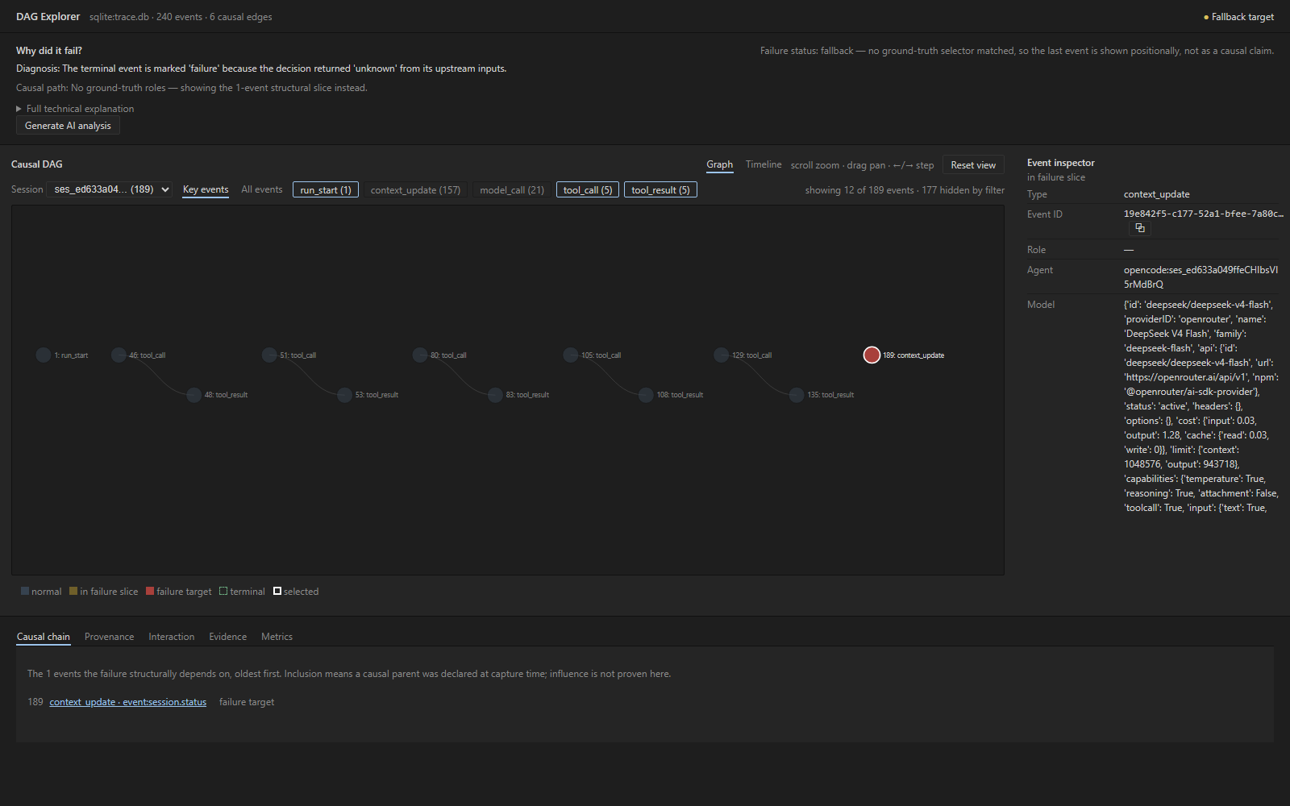Viewport: 1290px width, 806px height.
Task: Click the in failure slice legend swatch
Action: pyautogui.click(x=73, y=591)
